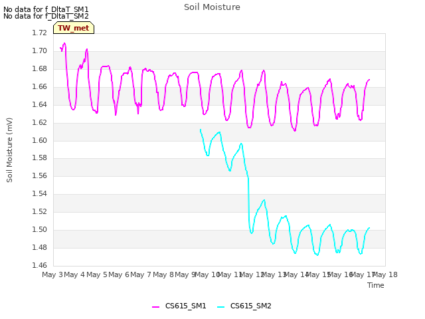The height and width of the screenshot is (319, 425).
Task: Toggle the CS615_SM1 legend entry
Action: pyautogui.click(x=179, y=306)
